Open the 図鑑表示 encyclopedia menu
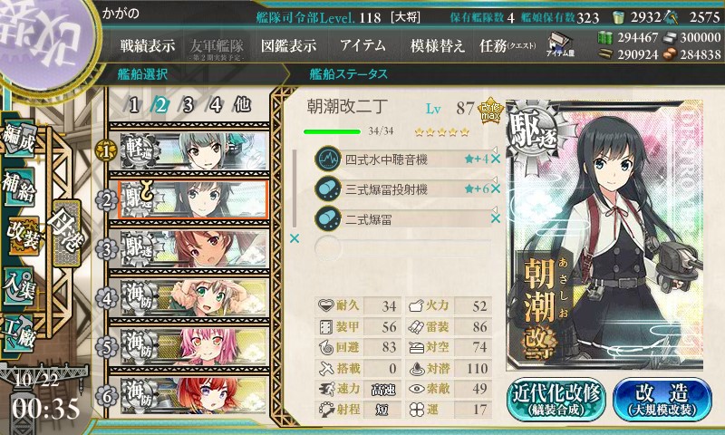Viewport: 725px width, 435px height. click(288, 45)
